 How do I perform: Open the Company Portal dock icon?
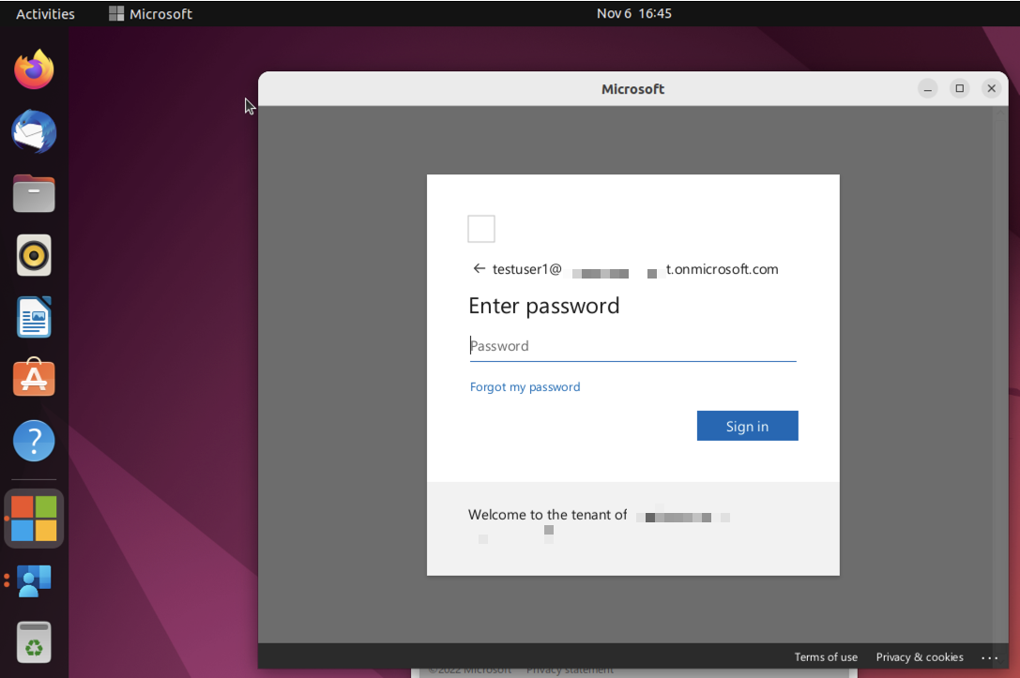coord(35,581)
